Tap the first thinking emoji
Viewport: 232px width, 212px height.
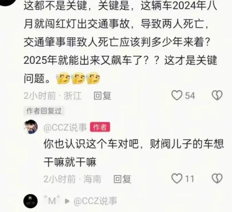click(63, 78)
